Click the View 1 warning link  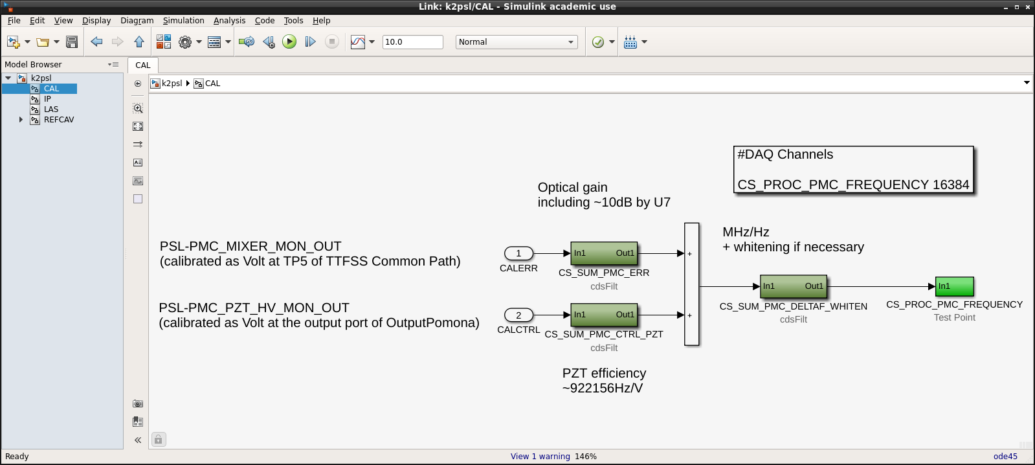[540, 457]
